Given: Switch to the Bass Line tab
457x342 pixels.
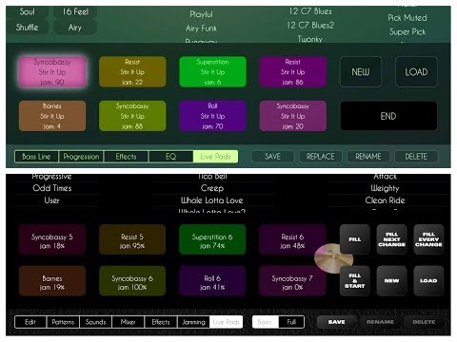Looking at the screenshot, I should pos(36,157).
